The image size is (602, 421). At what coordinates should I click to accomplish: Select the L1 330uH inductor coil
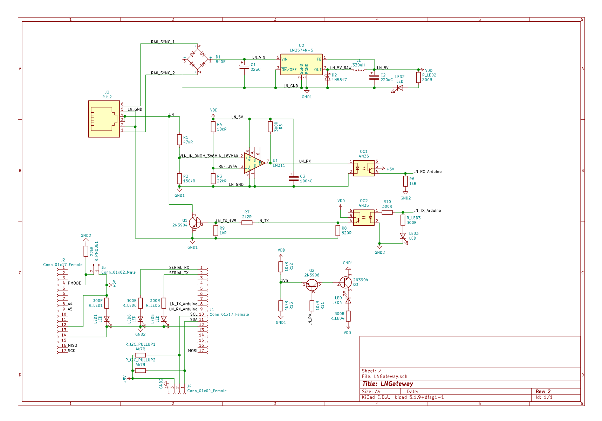[x=358, y=70]
